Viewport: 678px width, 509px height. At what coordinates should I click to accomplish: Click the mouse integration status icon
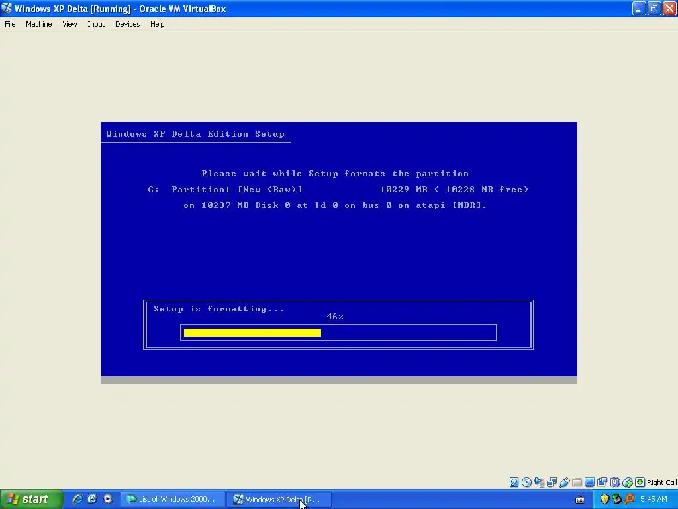click(628, 482)
